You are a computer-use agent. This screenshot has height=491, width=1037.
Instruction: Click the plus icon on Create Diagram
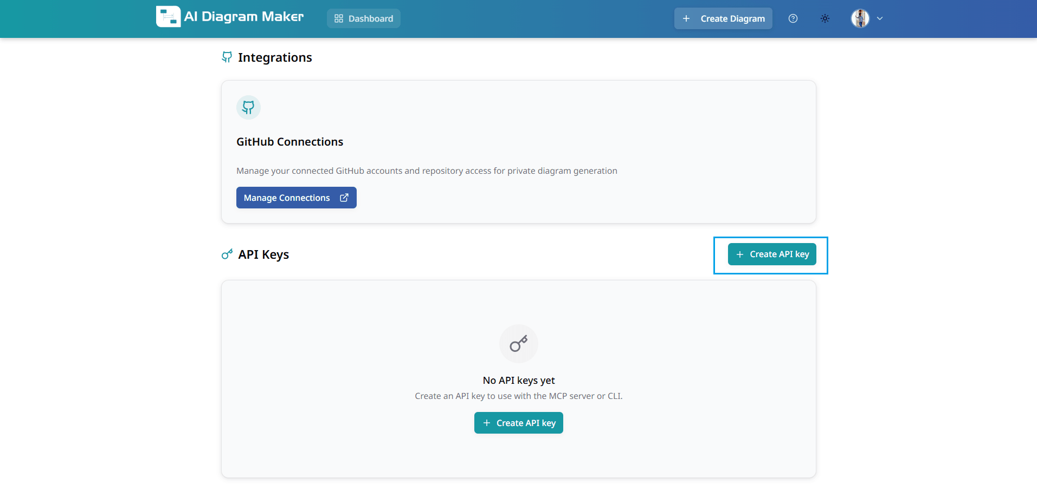pos(686,18)
